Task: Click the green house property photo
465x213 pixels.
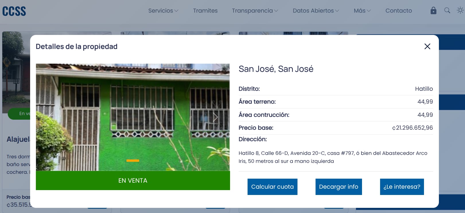Action: (x=133, y=117)
